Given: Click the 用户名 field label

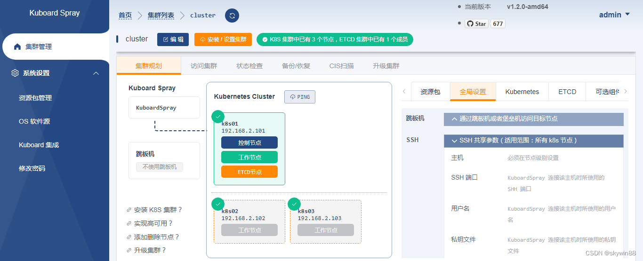Looking at the screenshot, I should coord(460,208).
